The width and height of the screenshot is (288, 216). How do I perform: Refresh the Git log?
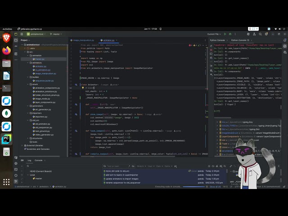(x=213, y=166)
